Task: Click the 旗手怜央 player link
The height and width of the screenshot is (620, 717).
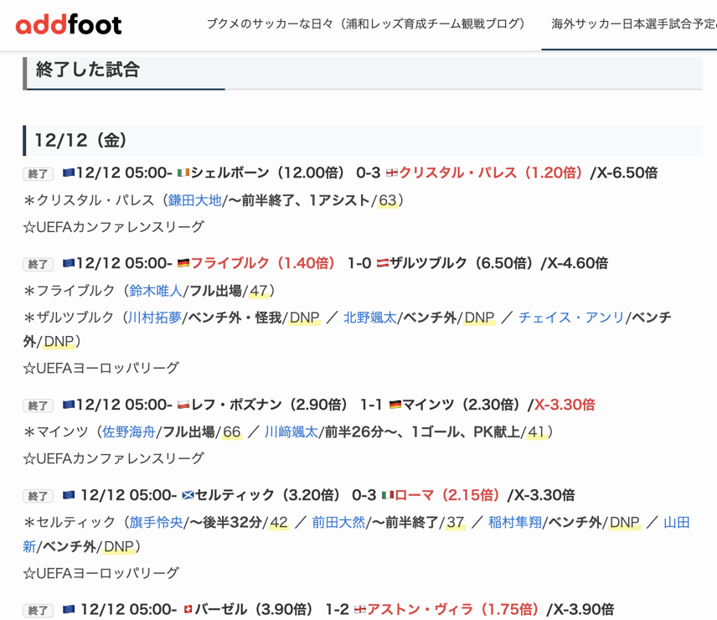Action: [156, 523]
